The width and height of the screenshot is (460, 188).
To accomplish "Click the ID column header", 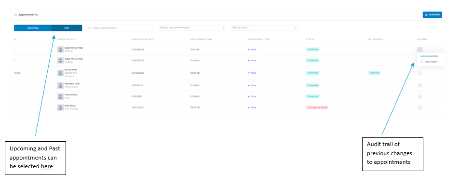I will [x=15, y=40].
